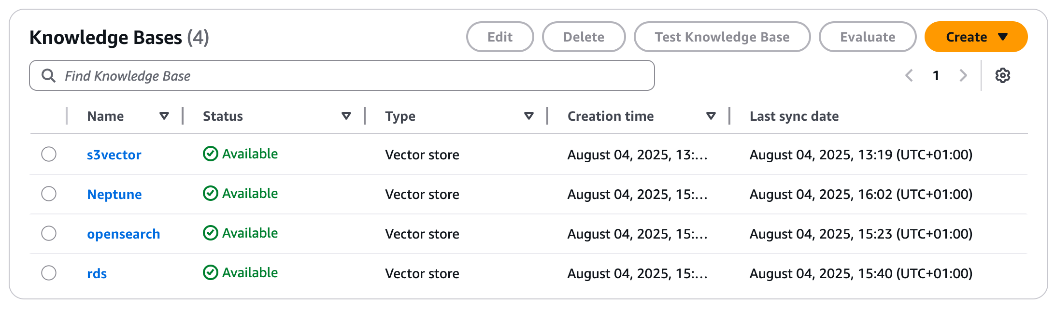Click rds Available status checkmark icon
This screenshot has height=311, width=1055.
click(210, 272)
